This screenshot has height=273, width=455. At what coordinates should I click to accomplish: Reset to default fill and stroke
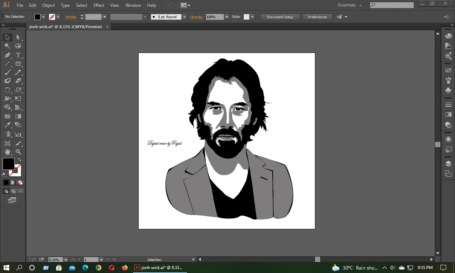coord(4,175)
